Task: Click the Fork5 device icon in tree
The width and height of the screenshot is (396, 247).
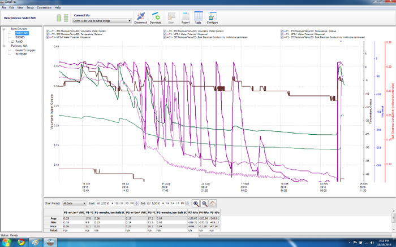Action: coord(12,42)
